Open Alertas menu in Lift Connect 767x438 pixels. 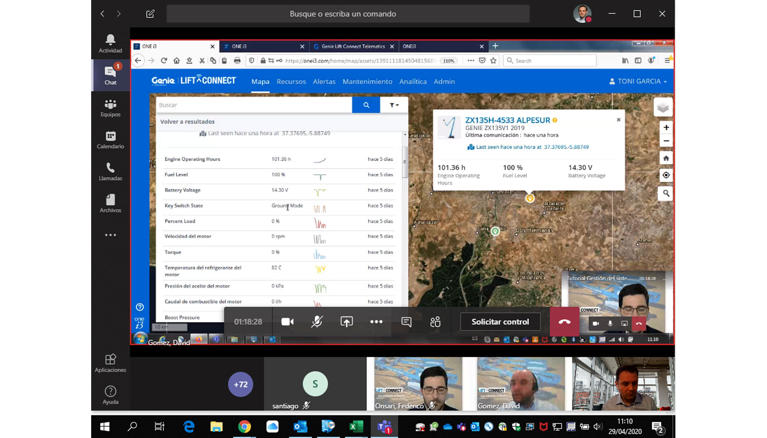tap(324, 81)
